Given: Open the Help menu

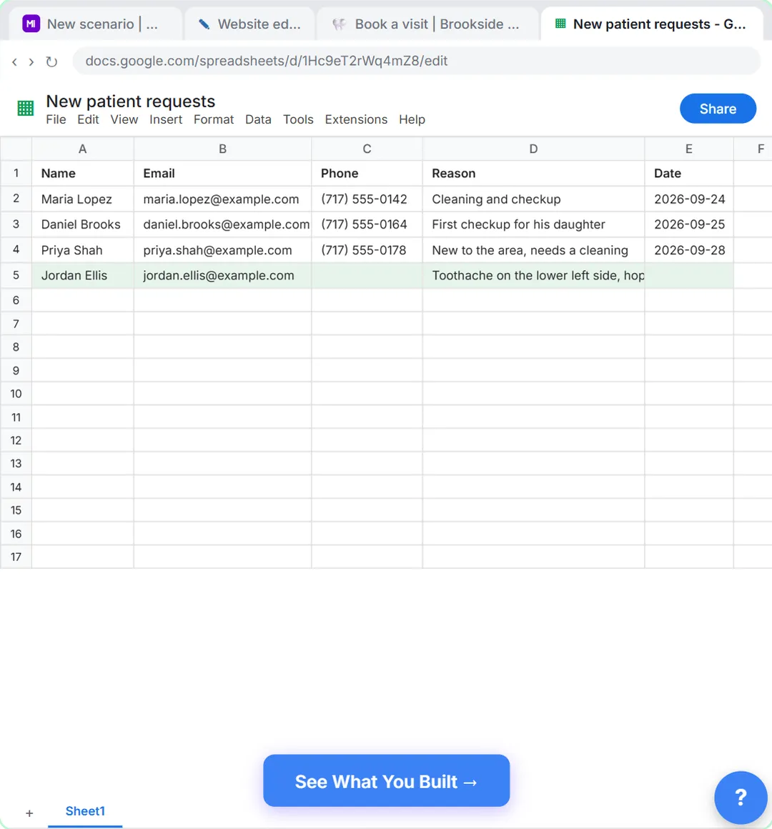Looking at the screenshot, I should [412, 119].
